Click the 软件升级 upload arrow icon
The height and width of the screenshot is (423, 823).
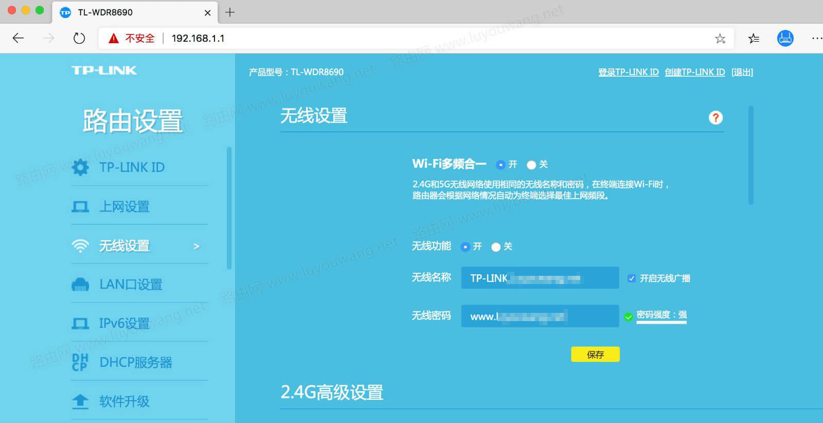click(x=80, y=401)
